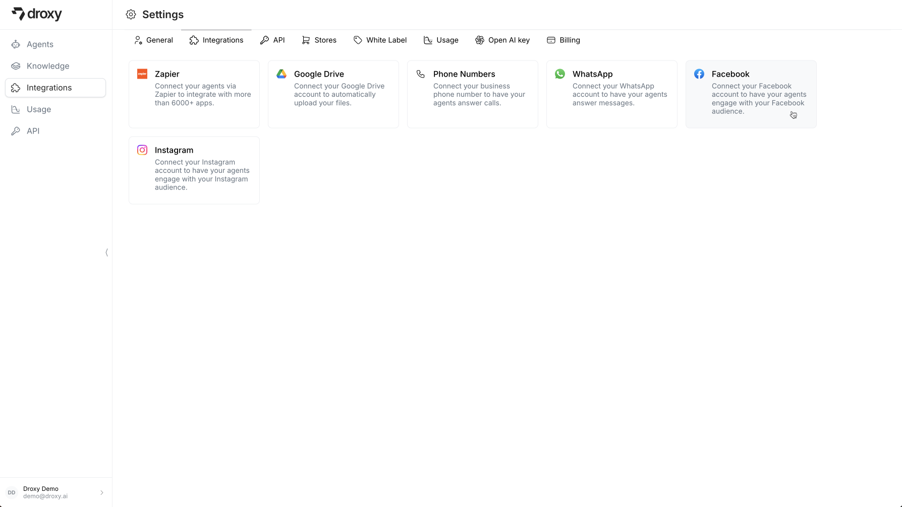Select the Integrations tab label

point(223,40)
